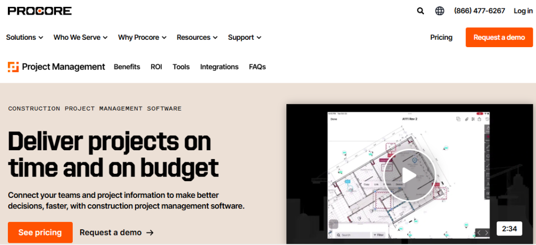The image size is (536, 245).
Task: Call the (866) 477-6267 phone link
Action: click(479, 11)
